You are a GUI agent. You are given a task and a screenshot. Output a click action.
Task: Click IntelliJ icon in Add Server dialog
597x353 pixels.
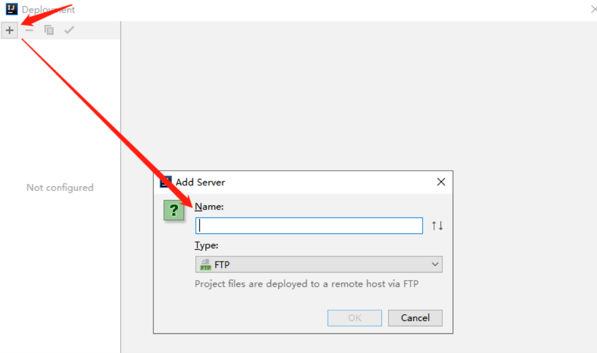[x=166, y=182]
